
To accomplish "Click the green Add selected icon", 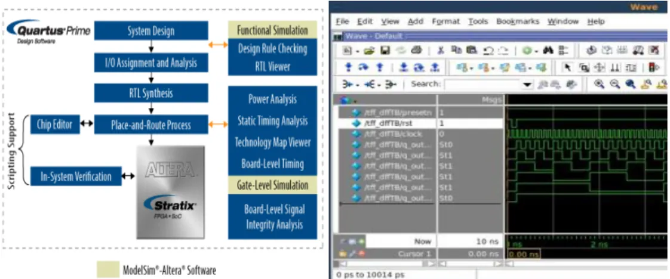I will pos(527,51).
